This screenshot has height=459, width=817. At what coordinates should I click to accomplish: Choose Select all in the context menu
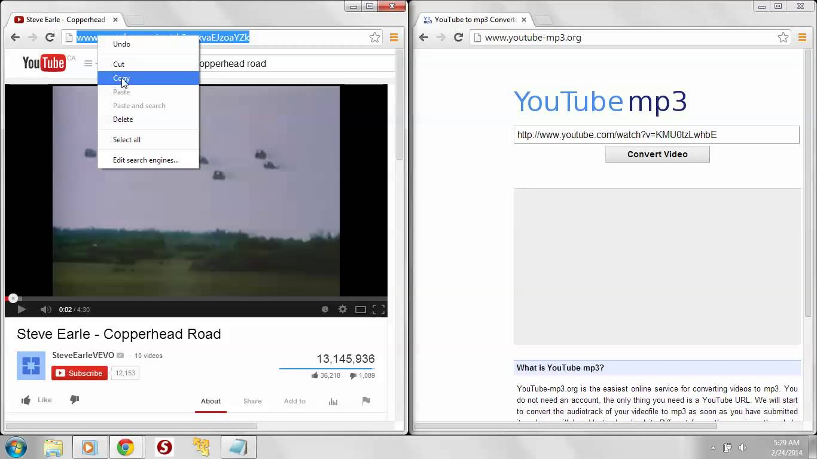pos(148,140)
